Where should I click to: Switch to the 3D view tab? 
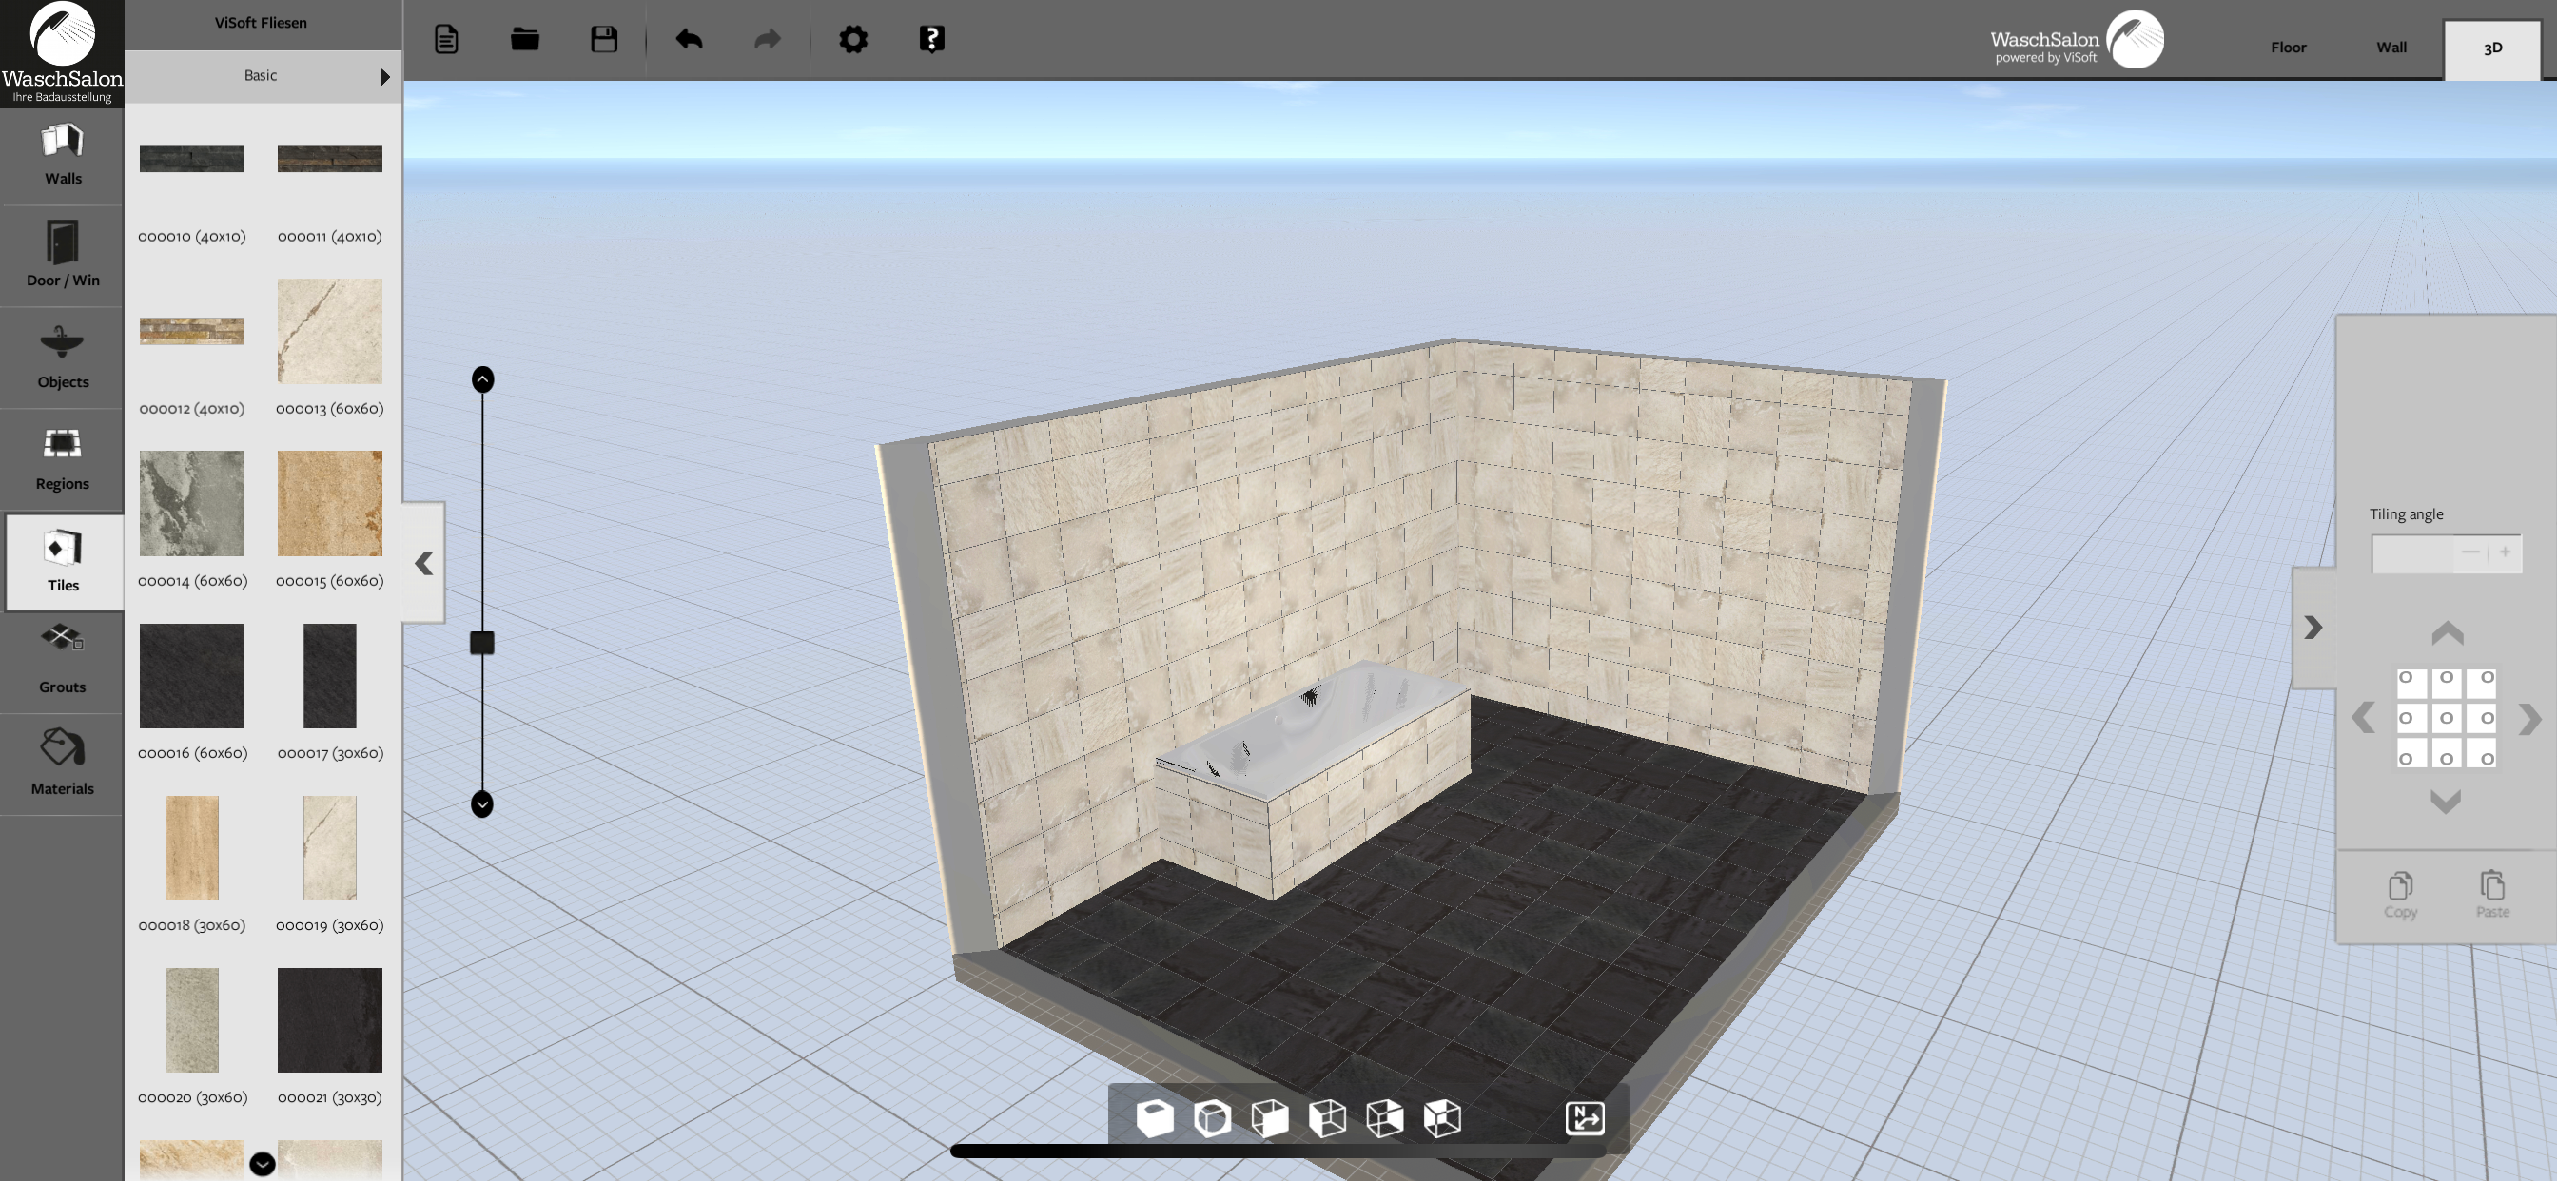(x=2492, y=48)
